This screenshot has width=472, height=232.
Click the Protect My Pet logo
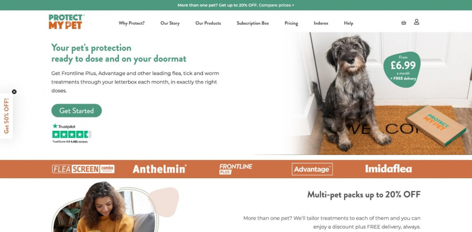click(66, 22)
